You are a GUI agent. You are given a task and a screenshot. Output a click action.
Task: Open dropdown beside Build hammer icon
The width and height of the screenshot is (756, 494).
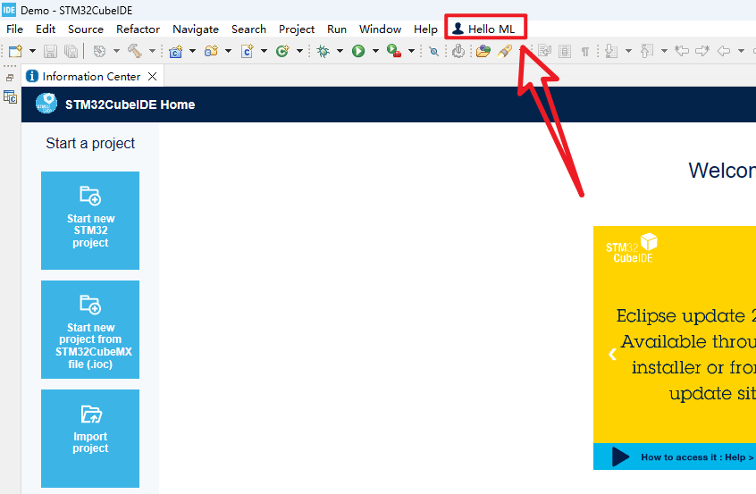click(x=152, y=51)
